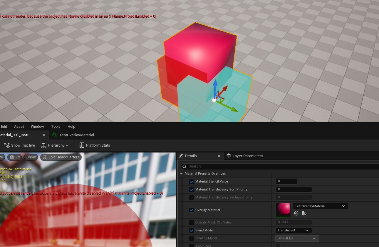The height and width of the screenshot is (247, 379).
Task: Browse to overlay material in Content Browser
Action: [304, 213]
